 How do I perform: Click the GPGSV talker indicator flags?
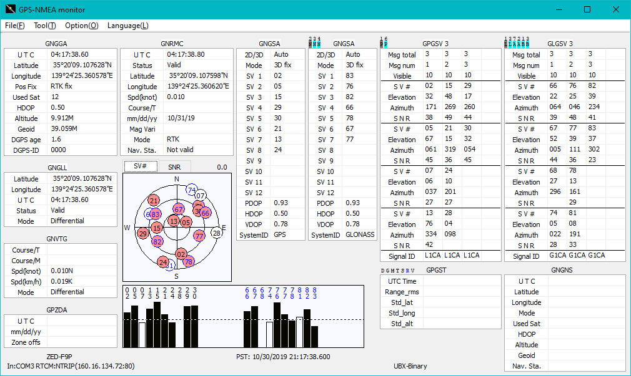384,42
